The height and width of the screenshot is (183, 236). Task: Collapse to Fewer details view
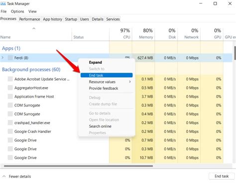17,177
